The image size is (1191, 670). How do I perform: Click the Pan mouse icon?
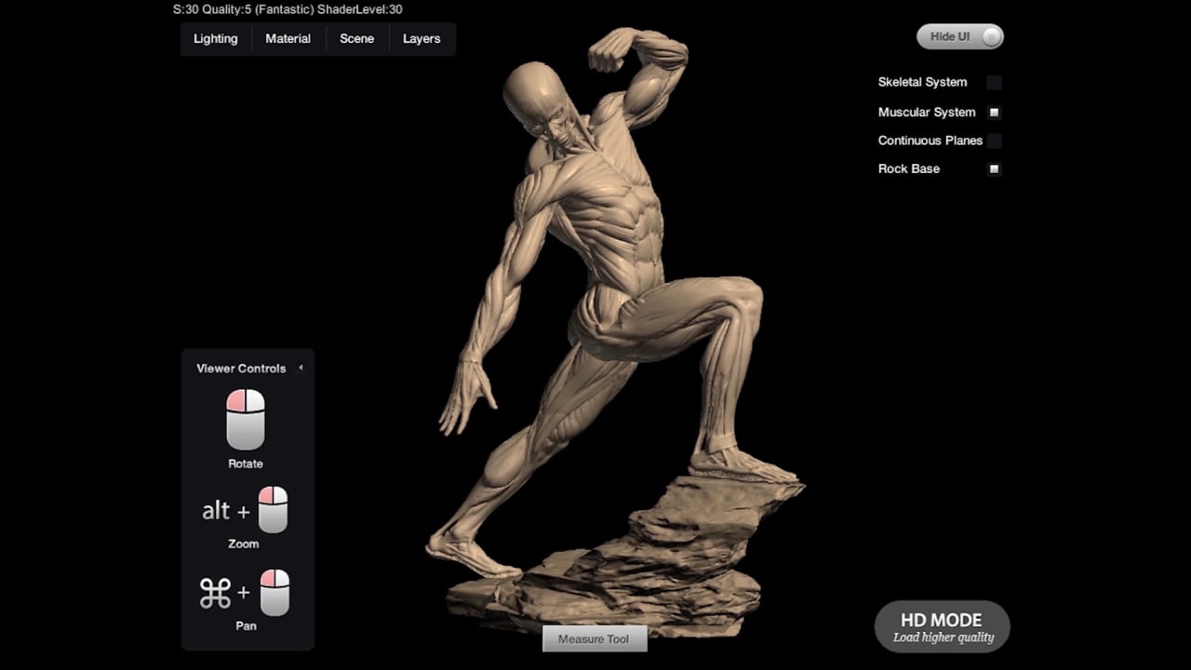pyautogui.click(x=274, y=593)
